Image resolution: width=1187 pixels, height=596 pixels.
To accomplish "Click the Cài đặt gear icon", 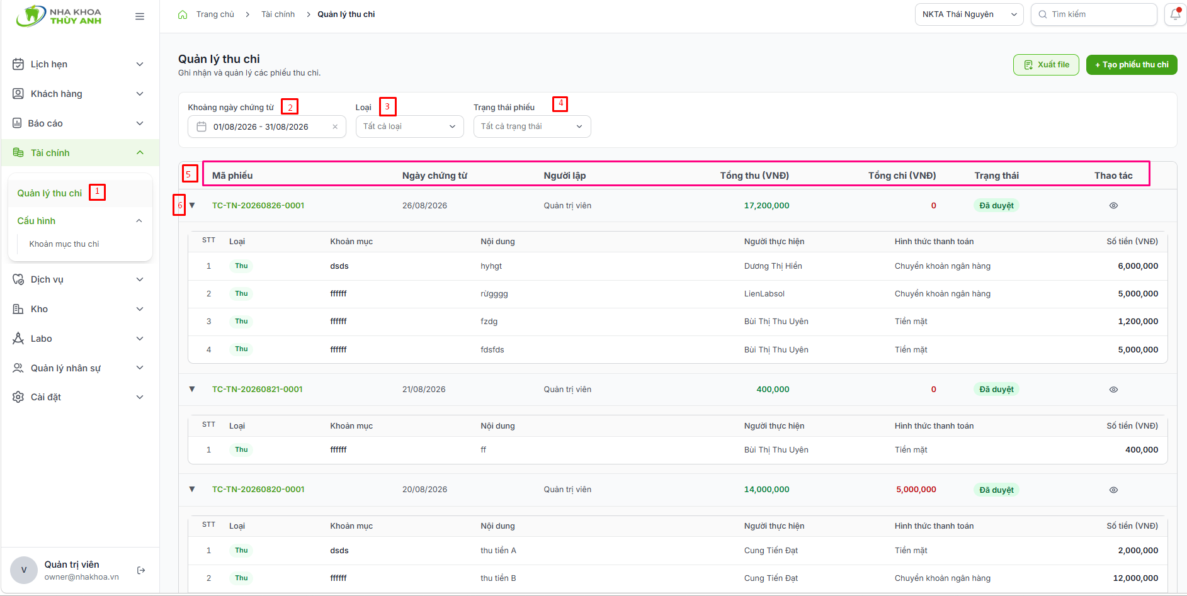I will coord(18,397).
